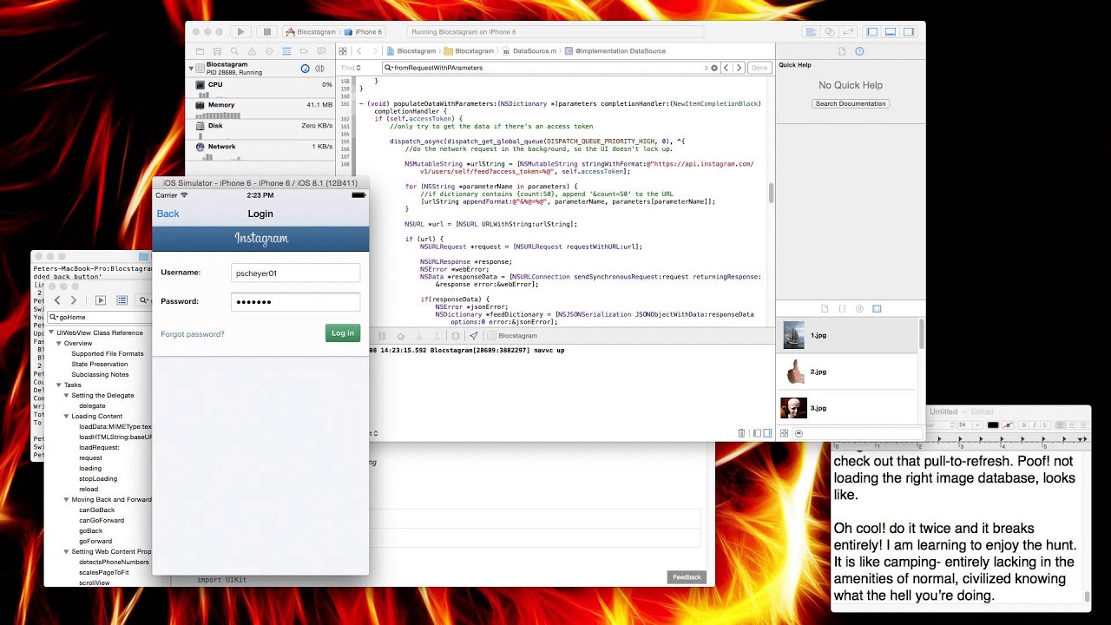
Task: Show the version editor
Action: click(848, 32)
